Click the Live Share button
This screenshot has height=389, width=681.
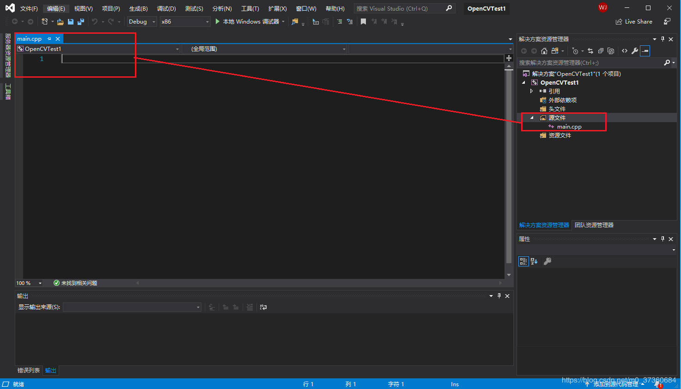point(634,22)
